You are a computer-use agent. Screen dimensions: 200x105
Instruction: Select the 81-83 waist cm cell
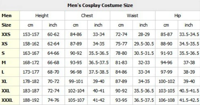tap(121, 63)
